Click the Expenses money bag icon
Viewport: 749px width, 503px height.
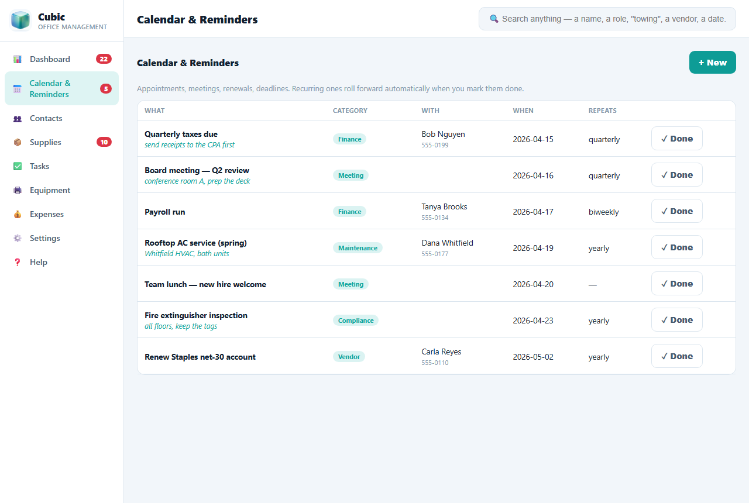[x=18, y=214]
